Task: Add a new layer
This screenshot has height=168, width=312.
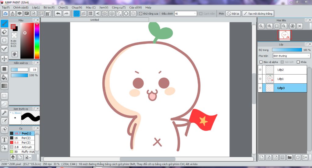Action: coord(262,157)
